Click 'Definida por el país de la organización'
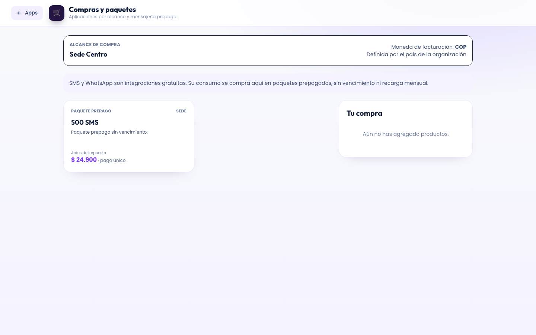 416,54
